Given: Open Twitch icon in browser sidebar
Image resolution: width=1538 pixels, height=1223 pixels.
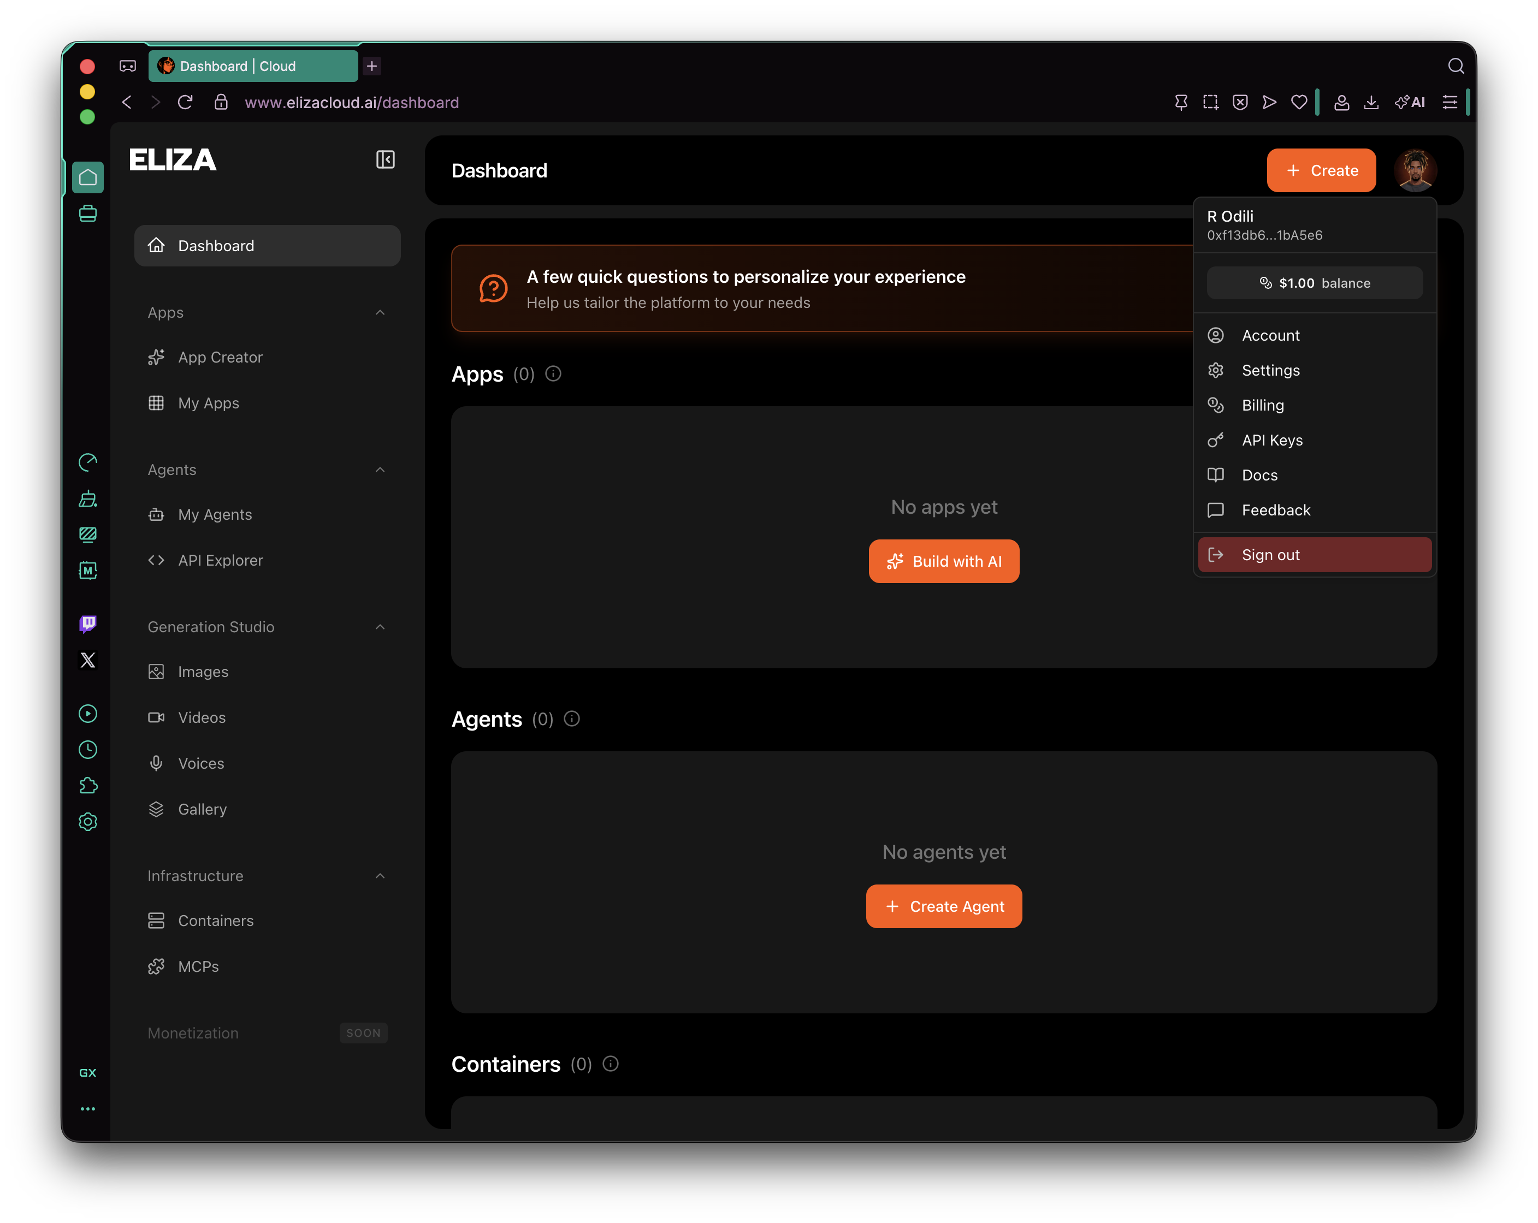Looking at the screenshot, I should [88, 624].
